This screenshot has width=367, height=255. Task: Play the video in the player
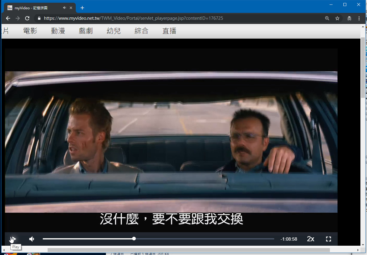click(13, 239)
